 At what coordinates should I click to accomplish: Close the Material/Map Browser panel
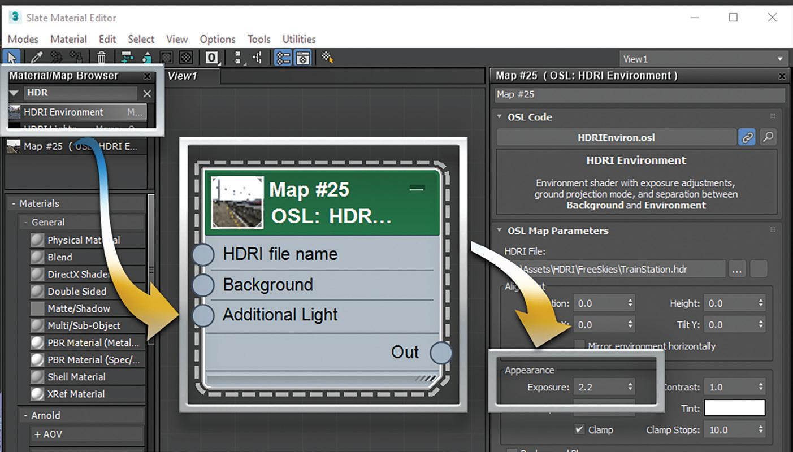pos(147,76)
